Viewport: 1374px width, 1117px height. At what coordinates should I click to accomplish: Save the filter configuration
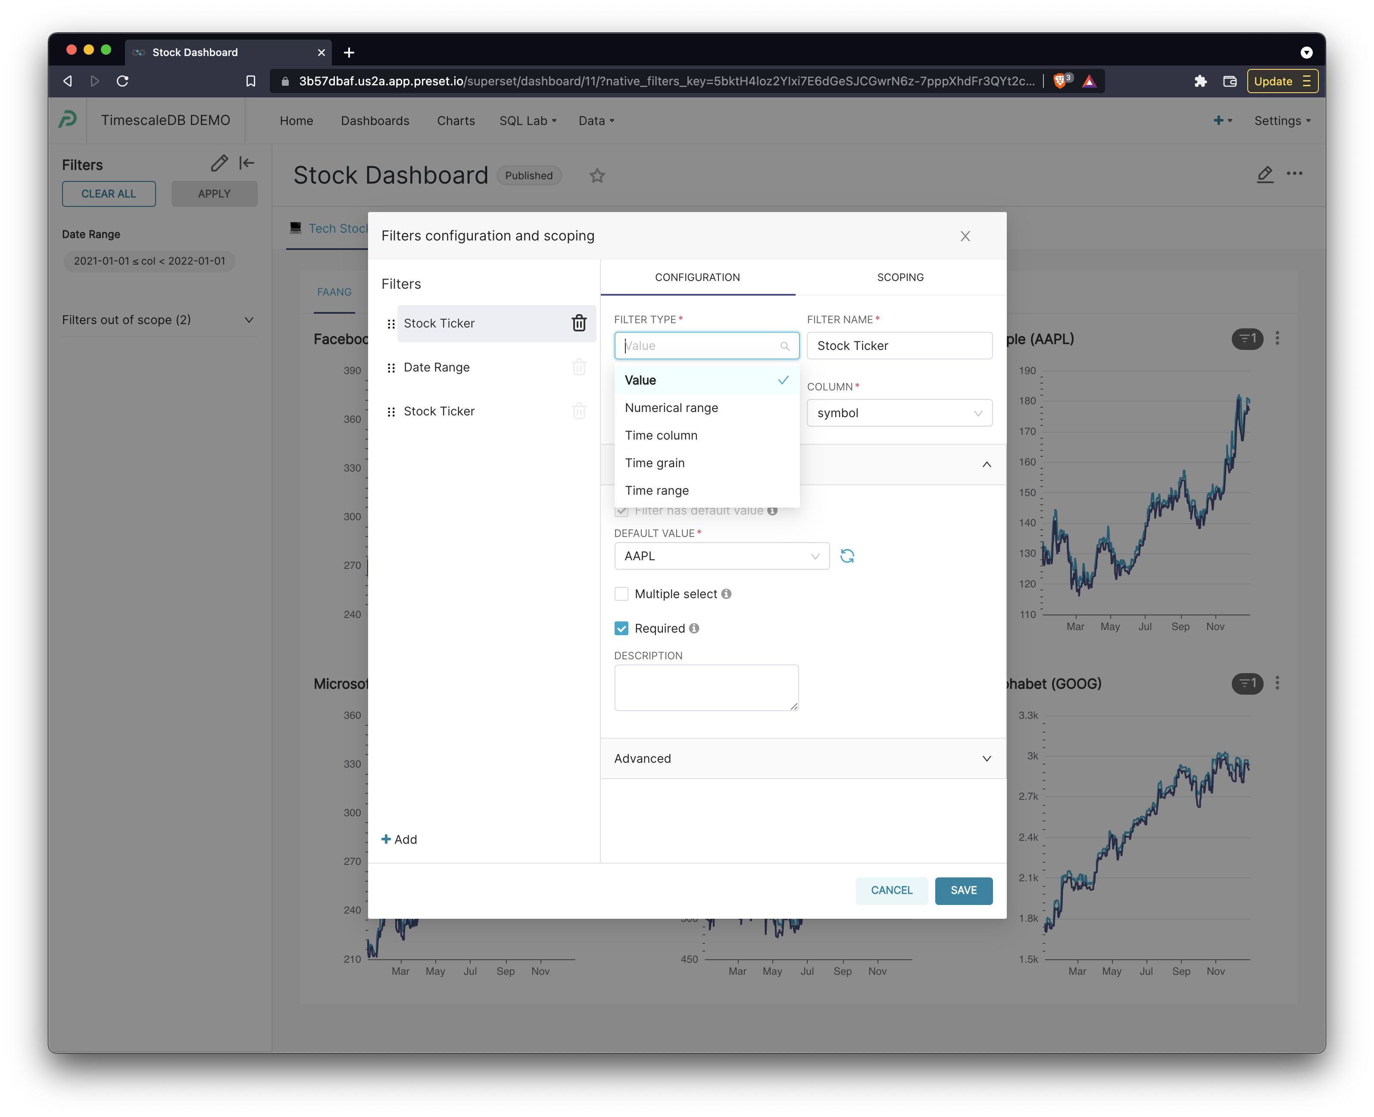click(x=963, y=890)
